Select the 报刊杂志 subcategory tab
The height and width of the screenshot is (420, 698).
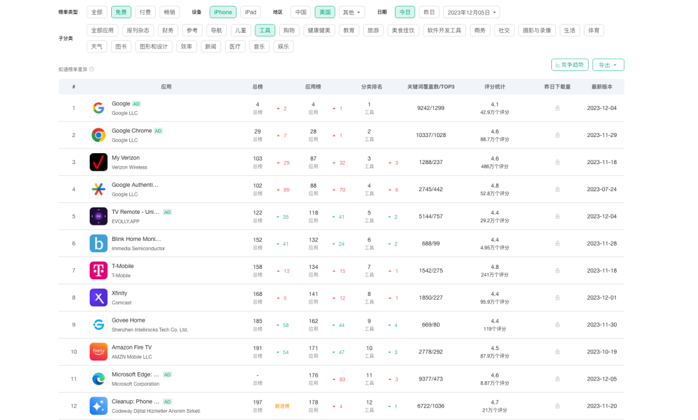(138, 30)
